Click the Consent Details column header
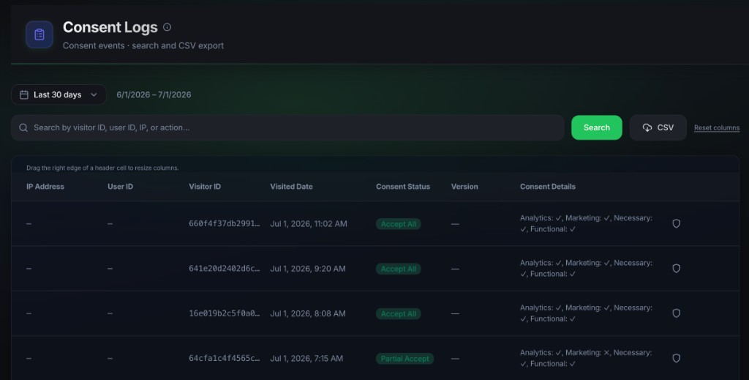 pos(548,187)
